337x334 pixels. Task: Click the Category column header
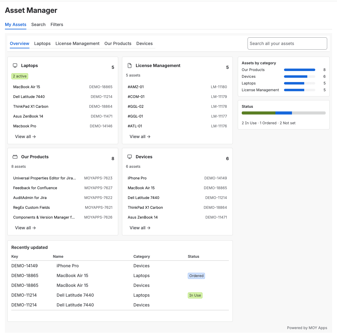coord(142,257)
